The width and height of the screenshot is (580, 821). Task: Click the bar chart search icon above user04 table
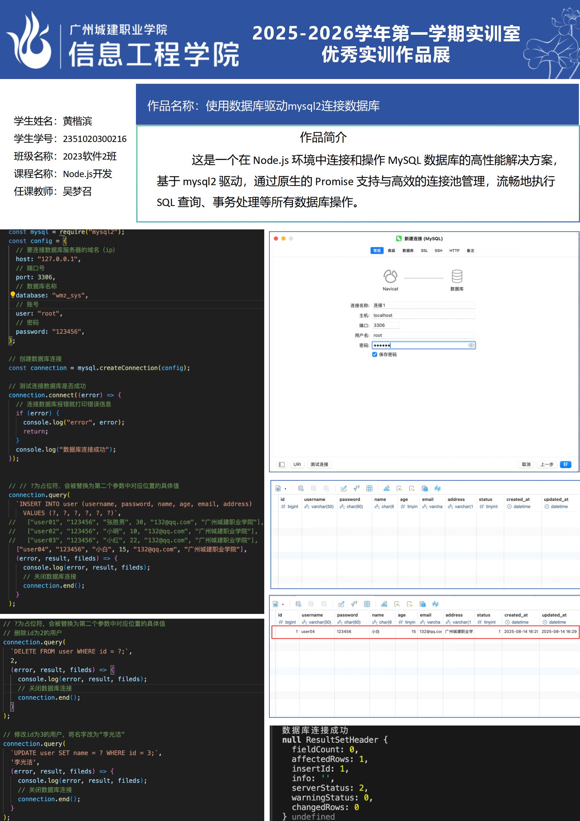click(384, 604)
